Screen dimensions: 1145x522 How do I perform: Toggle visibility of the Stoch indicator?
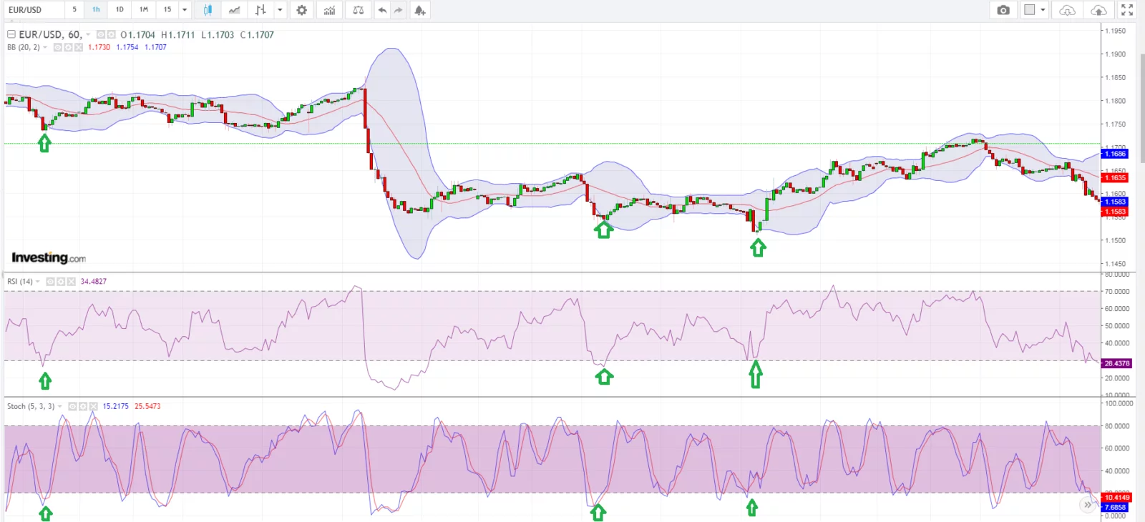(72, 406)
